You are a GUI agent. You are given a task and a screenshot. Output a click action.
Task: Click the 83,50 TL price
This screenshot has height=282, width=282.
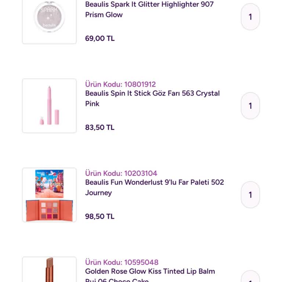(x=100, y=127)
